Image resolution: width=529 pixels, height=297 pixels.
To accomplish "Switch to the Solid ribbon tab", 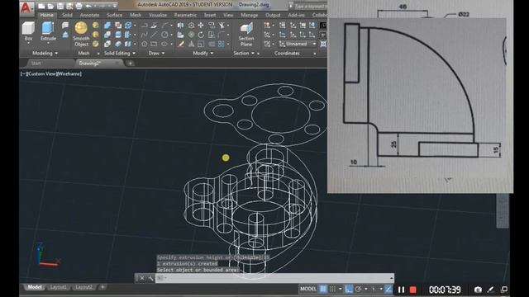I will coord(67,15).
